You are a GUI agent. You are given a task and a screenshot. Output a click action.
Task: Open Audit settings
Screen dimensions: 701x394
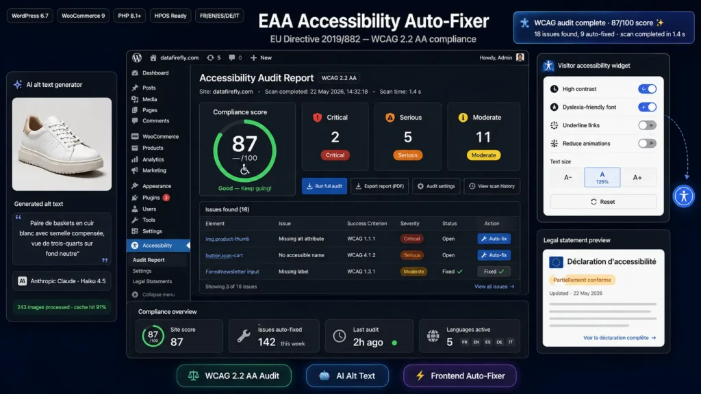point(436,186)
